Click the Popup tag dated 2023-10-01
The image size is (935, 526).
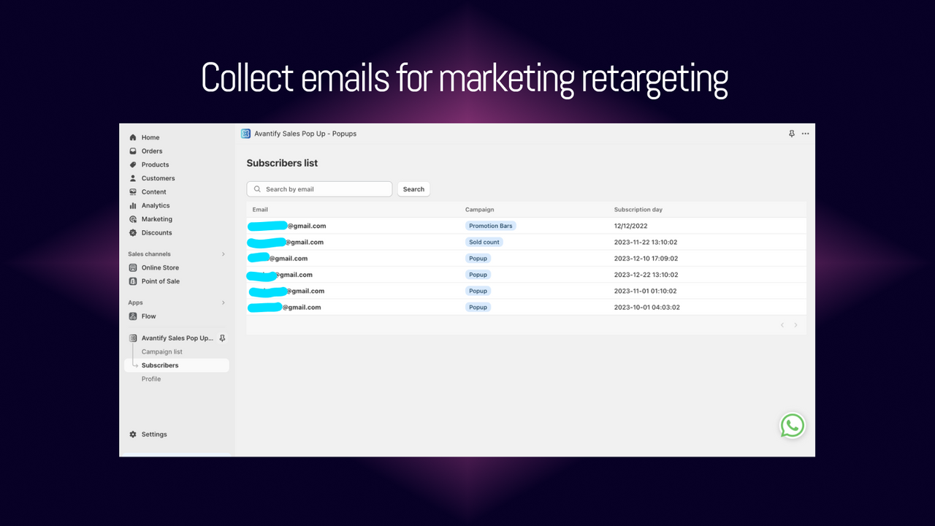478,307
